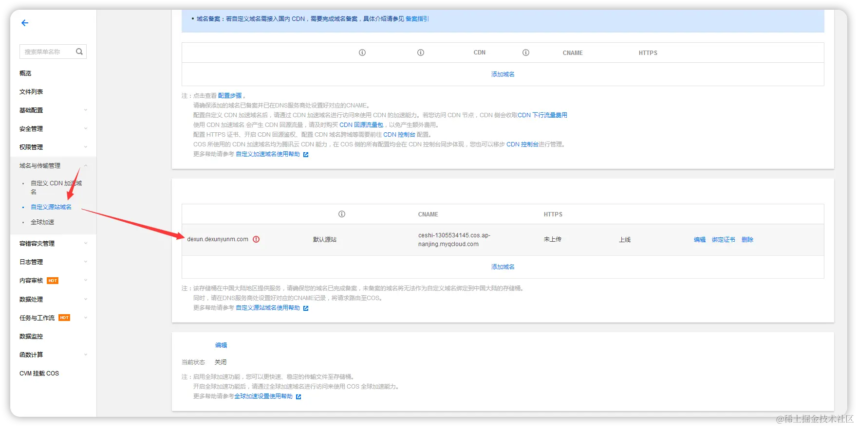
Task: Click the info icon between CDN and CNAME headers
Action: (526, 53)
